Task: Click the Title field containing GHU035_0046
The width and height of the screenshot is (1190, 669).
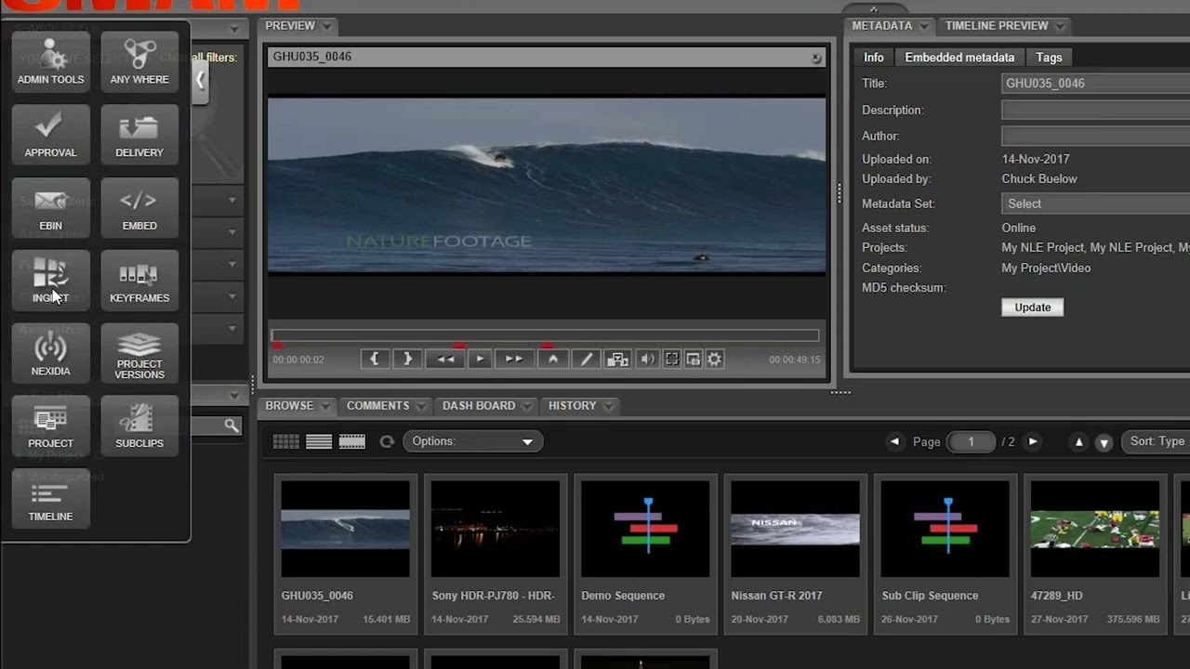Action: tap(1096, 83)
